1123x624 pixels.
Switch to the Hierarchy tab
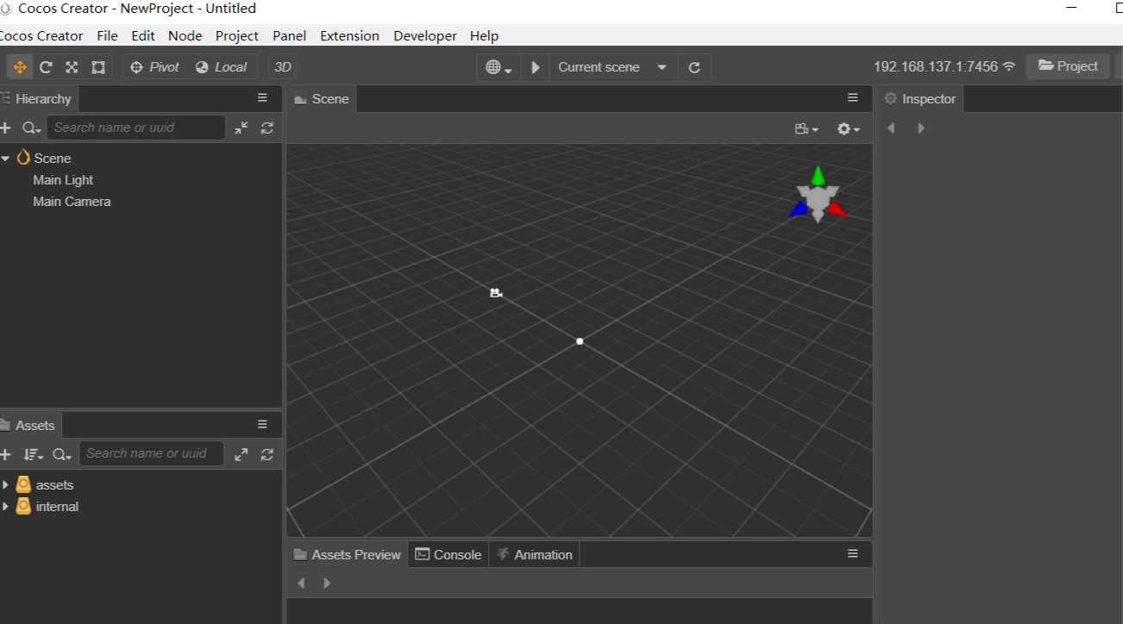tap(38, 98)
